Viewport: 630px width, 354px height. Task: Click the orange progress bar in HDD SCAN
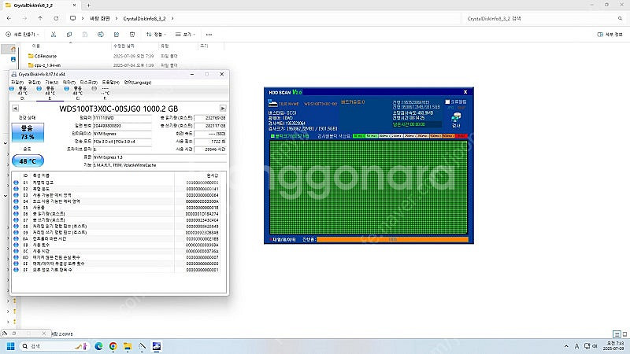tap(392, 240)
